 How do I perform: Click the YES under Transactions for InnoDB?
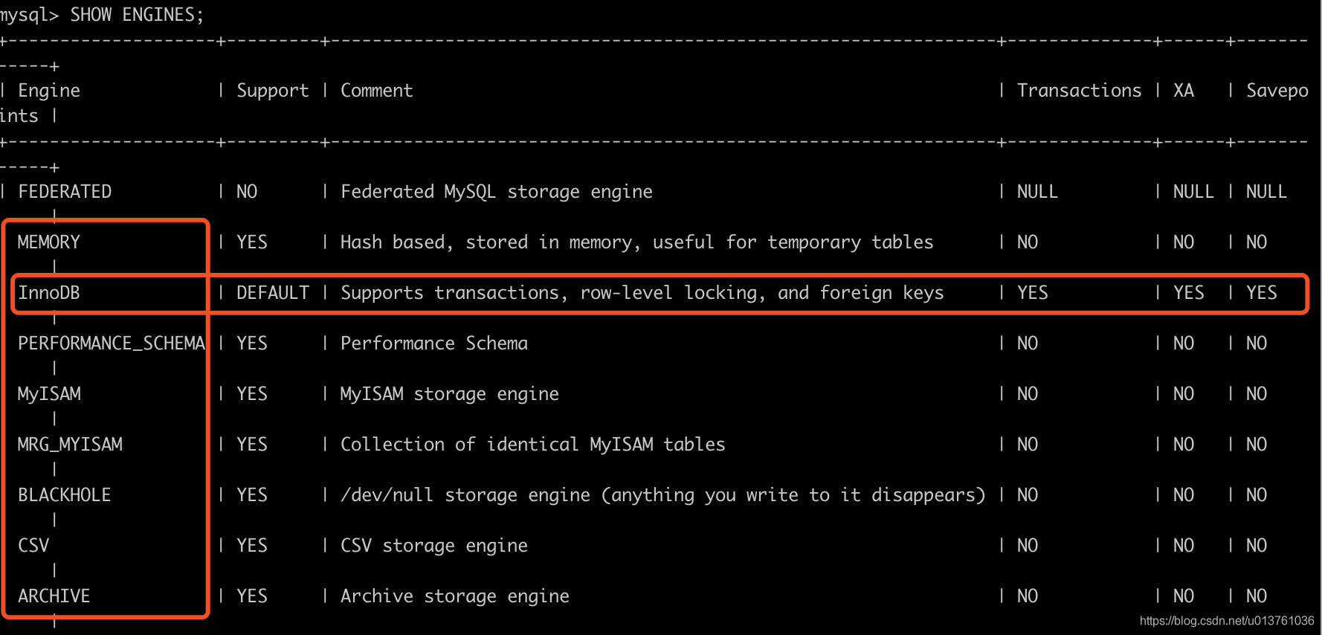click(x=1032, y=293)
